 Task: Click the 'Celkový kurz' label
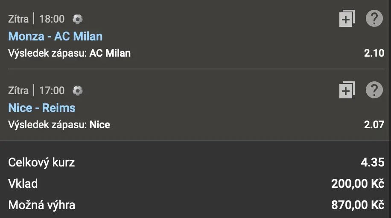[41, 162]
